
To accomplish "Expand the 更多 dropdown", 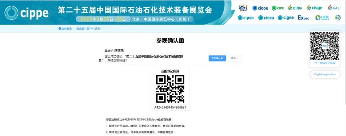I will coord(235,58).
